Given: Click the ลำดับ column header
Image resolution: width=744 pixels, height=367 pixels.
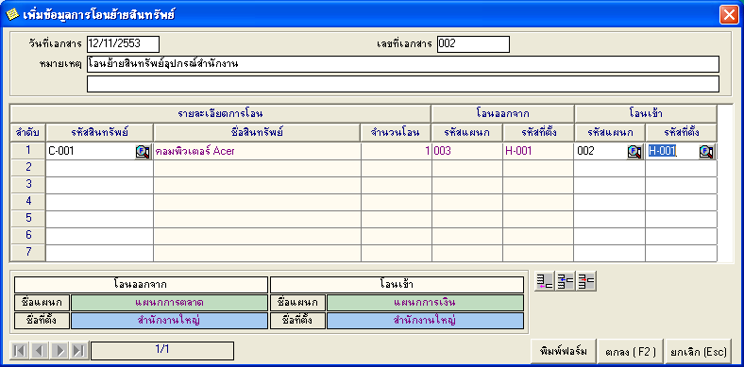Looking at the screenshot, I should coord(28,133).
